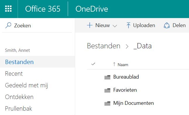This screenshot has width=189, height=115.
Task: Click the Favorieten folder icon
Action: [x=107, y=90]
